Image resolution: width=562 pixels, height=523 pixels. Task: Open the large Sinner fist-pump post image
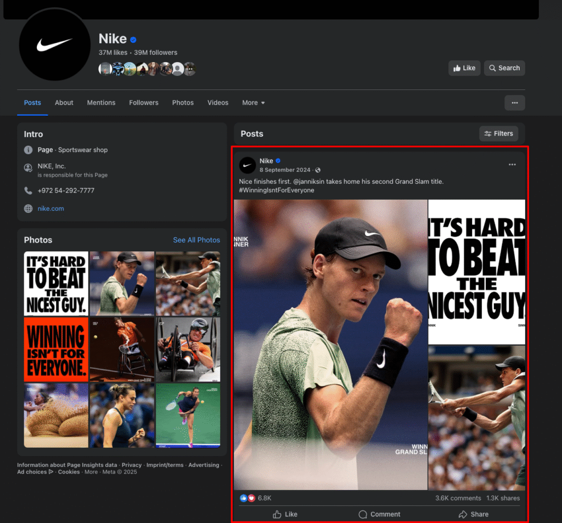tap(330, 345)
